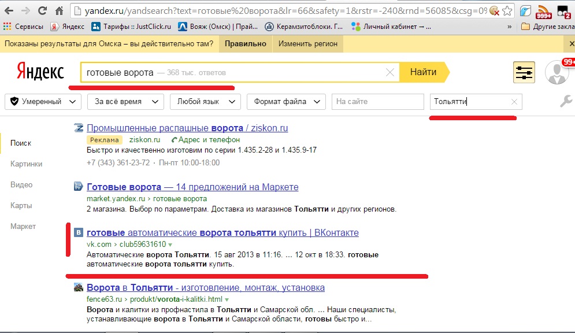Image resolution: width=575 pixels, height=333 pixels.
Task: Bookmark this page with the star icon
Action: tap(507, 11)
